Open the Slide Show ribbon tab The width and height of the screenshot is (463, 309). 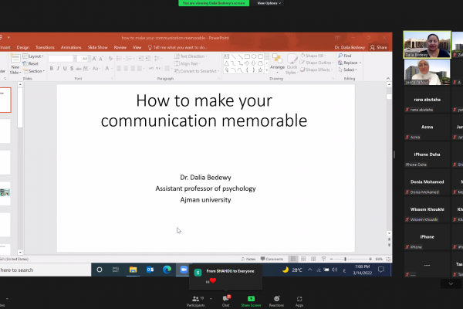97,47
